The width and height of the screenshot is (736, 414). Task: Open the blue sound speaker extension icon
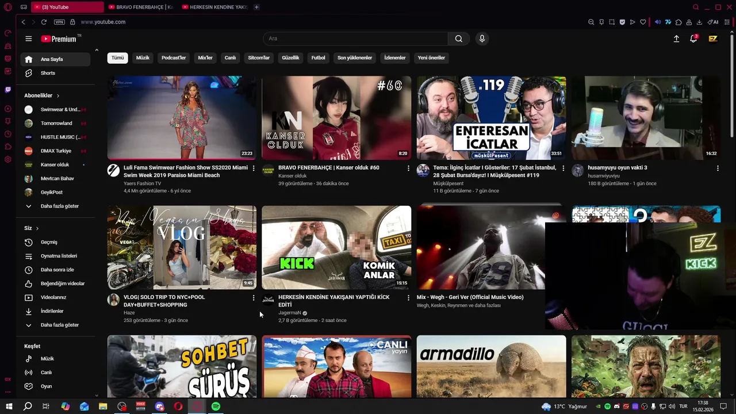pyautogui.click(x=658, y=22)
